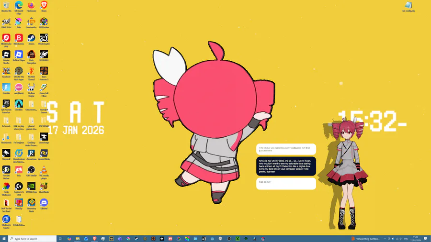Open the Firefox desktop shortcut
431x242 pixels.
(x=31, y=7)
